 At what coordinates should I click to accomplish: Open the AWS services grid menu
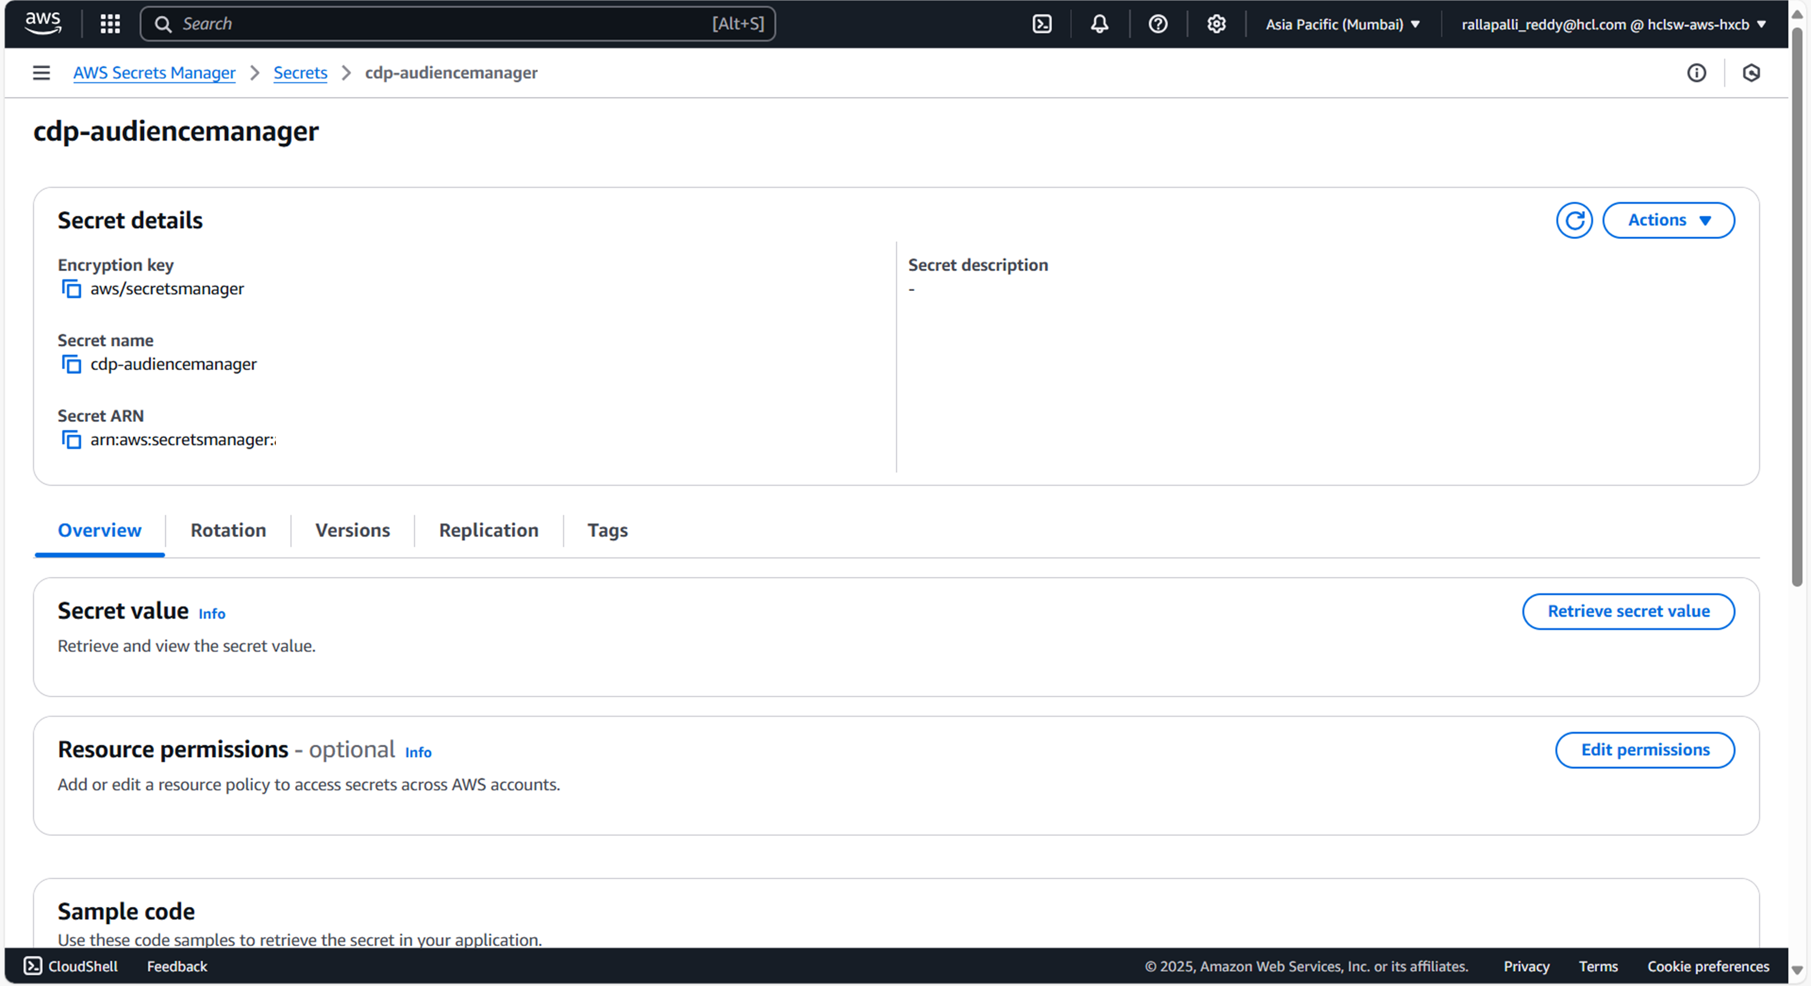click(x=110, y=24)
